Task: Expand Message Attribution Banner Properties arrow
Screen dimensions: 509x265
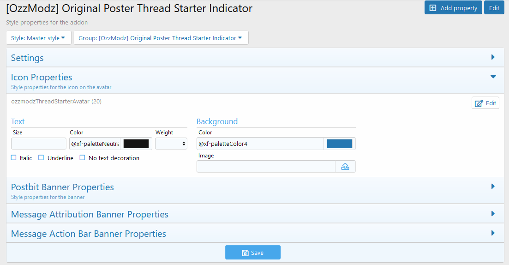Action: [x=493, y=214]
